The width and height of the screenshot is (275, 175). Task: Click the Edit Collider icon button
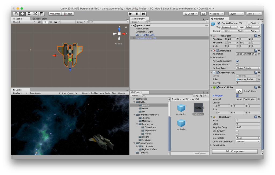pos(239,91)
